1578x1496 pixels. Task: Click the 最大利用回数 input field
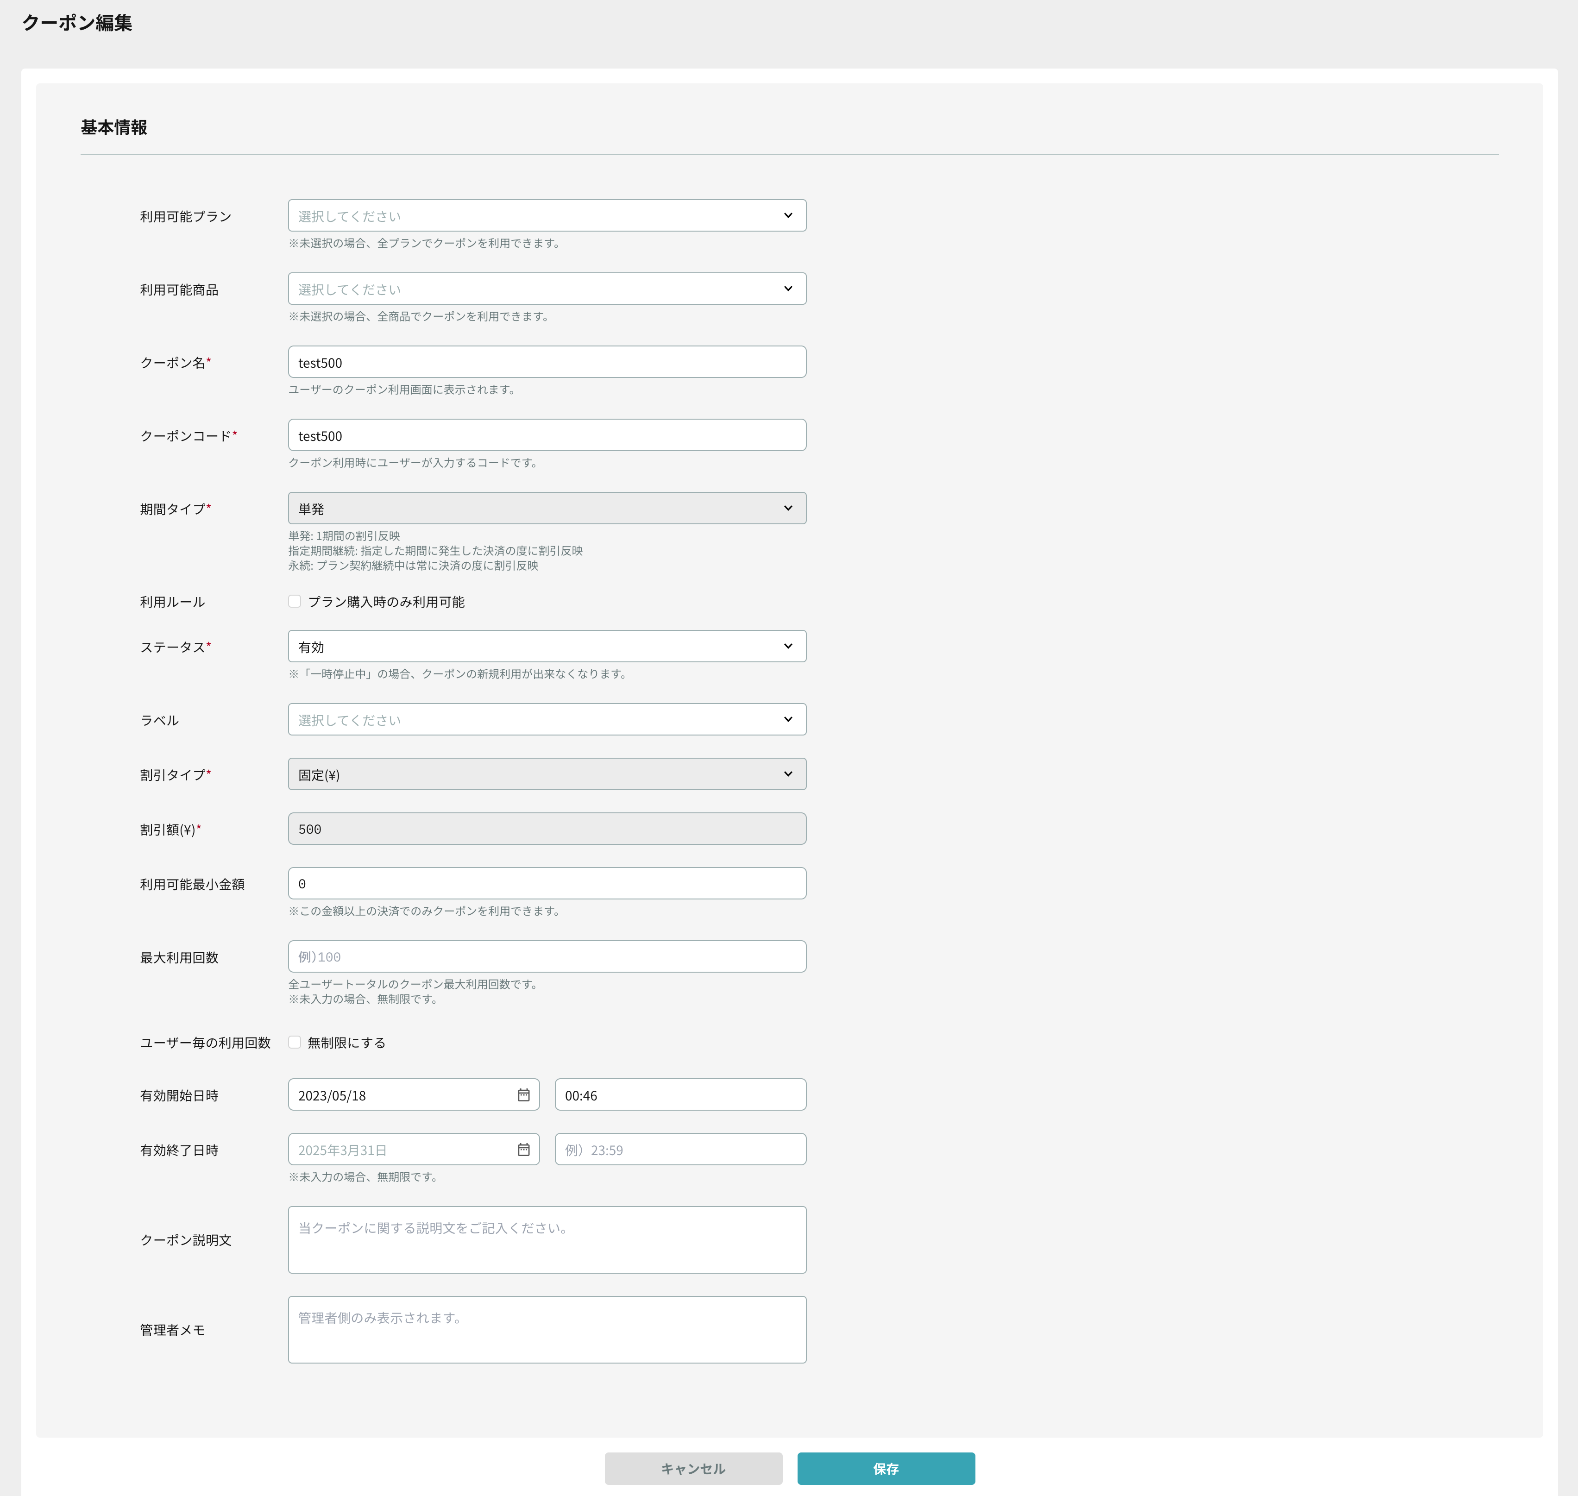tap(547, 956)
